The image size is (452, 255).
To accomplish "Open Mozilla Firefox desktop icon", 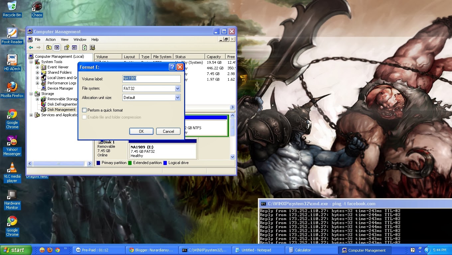I will [12, 90].
